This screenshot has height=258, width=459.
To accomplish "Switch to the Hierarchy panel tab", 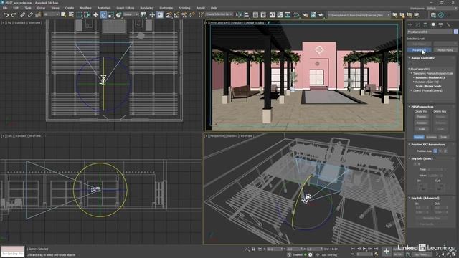I will click(425, 24).
